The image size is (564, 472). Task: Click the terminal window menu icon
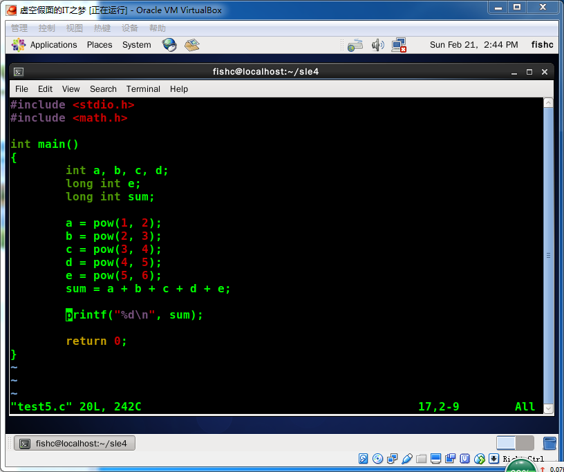tap(19, 72)
